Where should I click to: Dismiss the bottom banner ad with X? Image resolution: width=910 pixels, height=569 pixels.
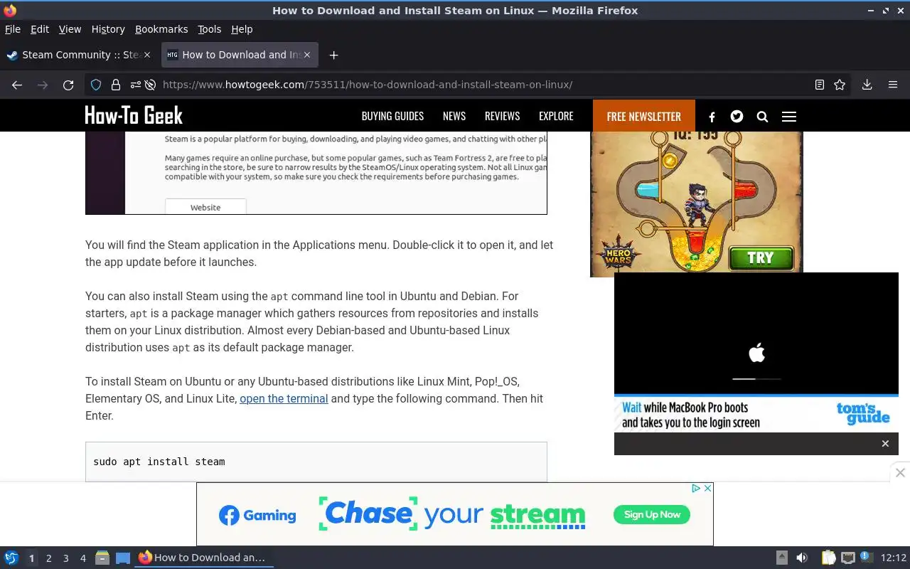tap(900, 473)
